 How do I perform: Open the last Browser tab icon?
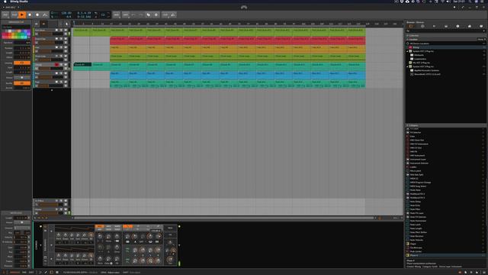click(481, 27)
